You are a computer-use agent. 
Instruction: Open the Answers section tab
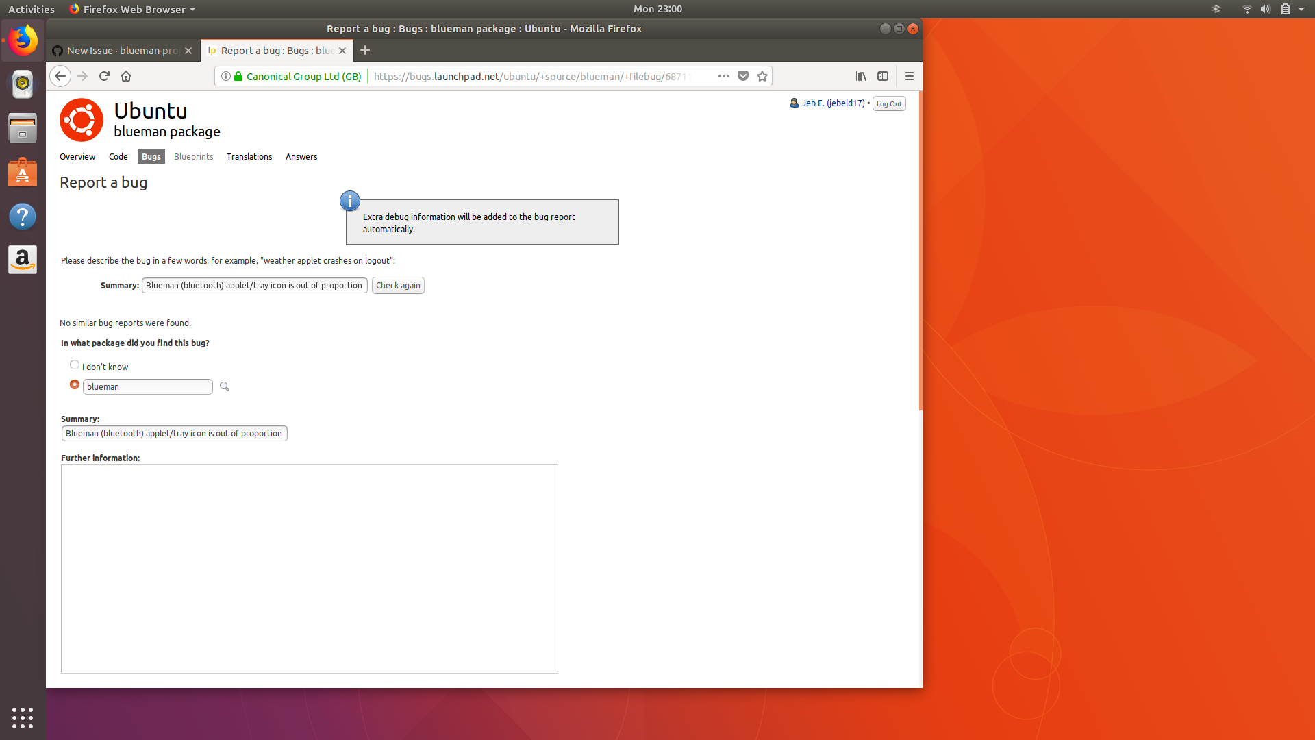301,157
